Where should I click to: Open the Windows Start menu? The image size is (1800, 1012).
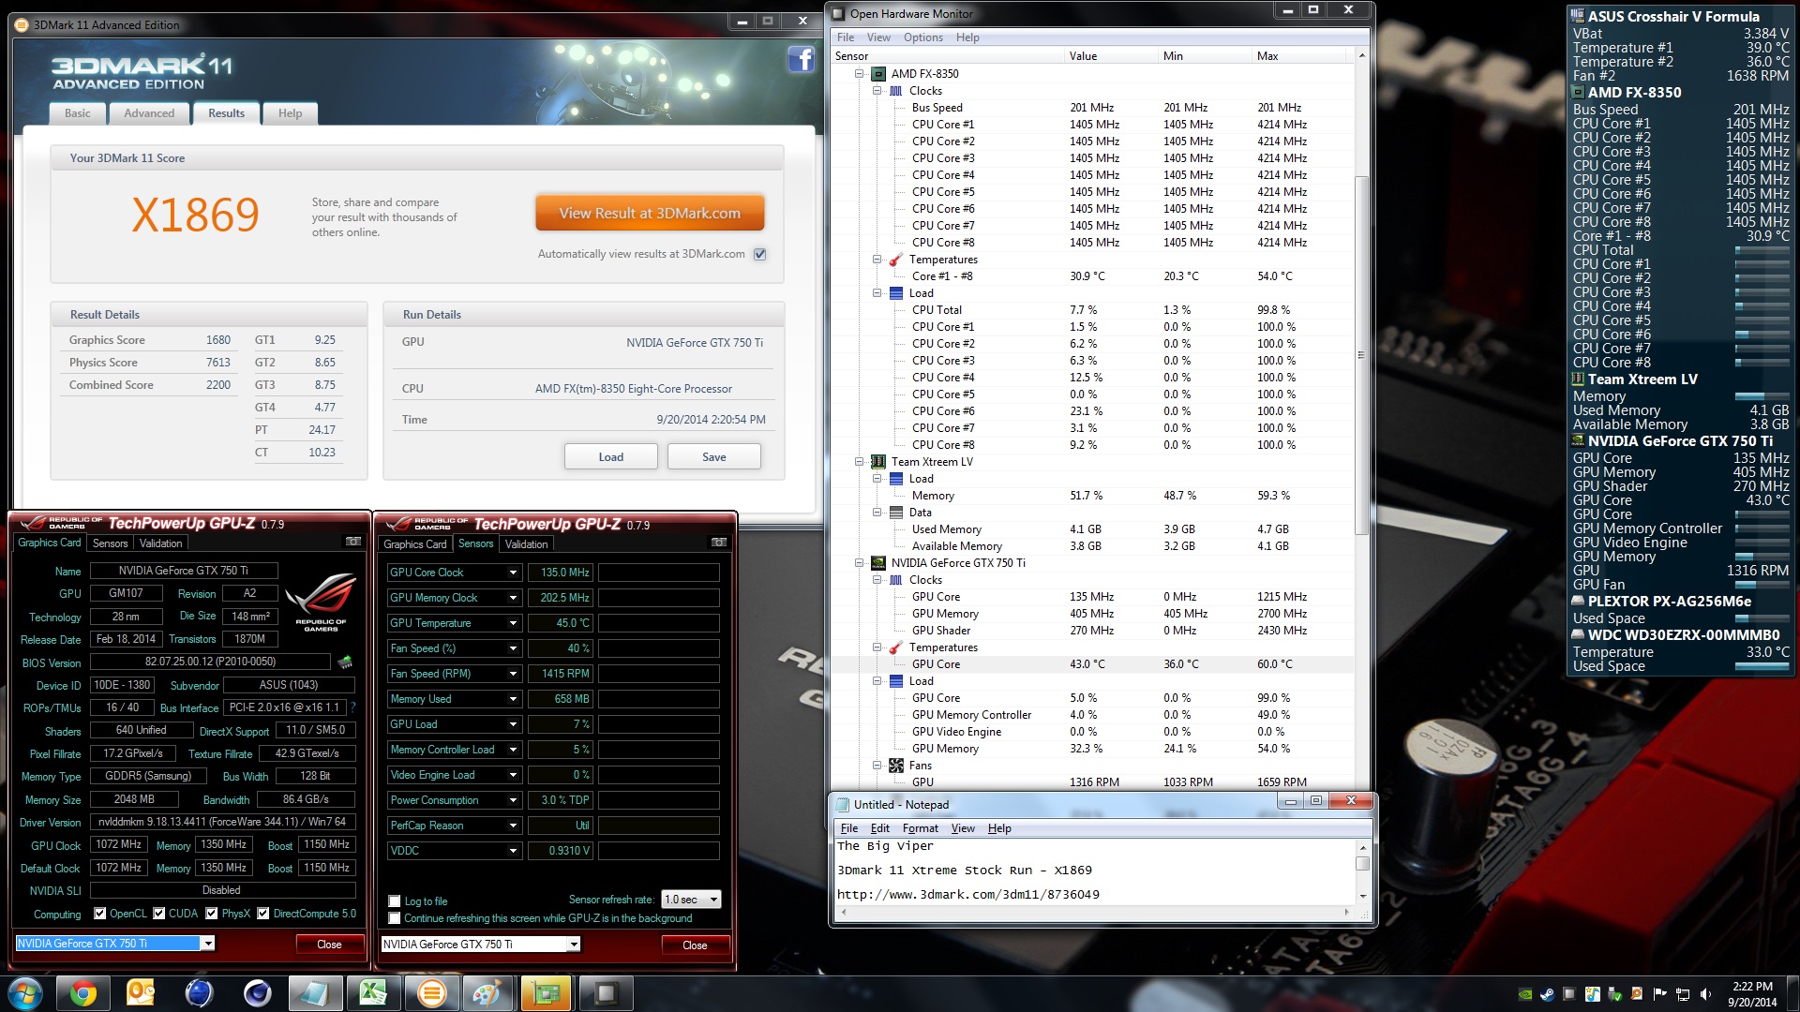(25, 993)
